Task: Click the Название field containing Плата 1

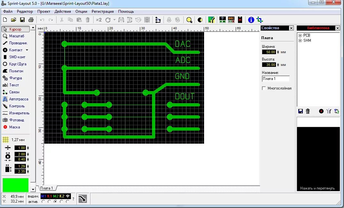Action: click(276, 79)
